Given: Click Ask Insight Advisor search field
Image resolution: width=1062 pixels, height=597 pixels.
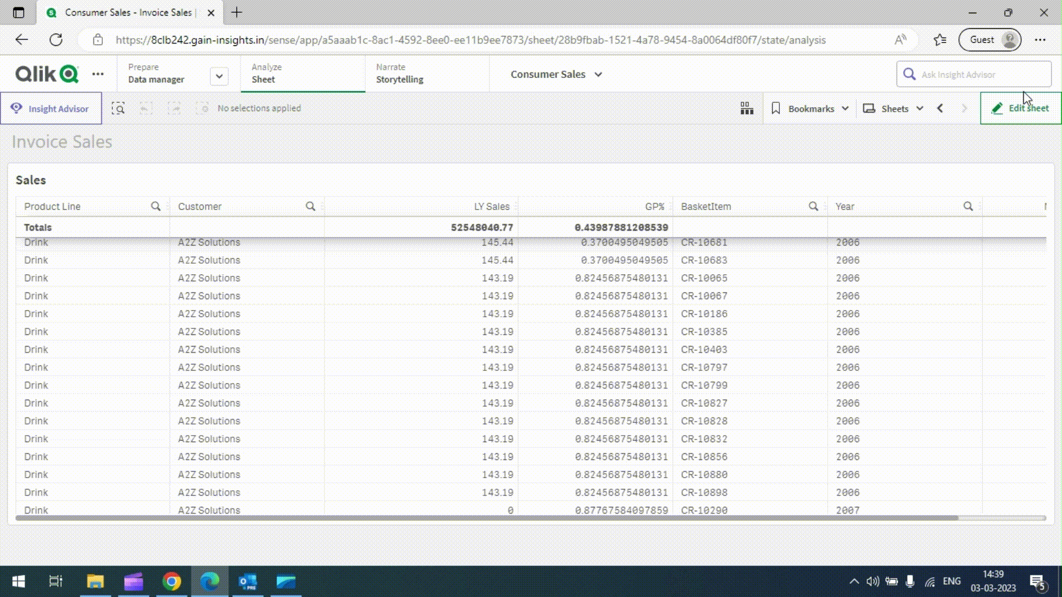Looking at the screenshot, I should (x=974, y=75).
